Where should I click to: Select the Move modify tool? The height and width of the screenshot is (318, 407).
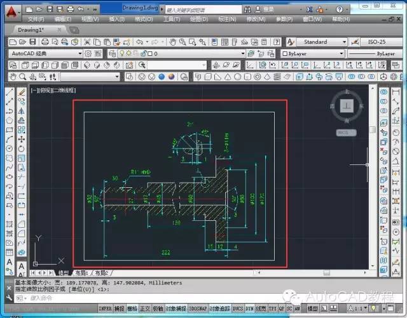22,139
